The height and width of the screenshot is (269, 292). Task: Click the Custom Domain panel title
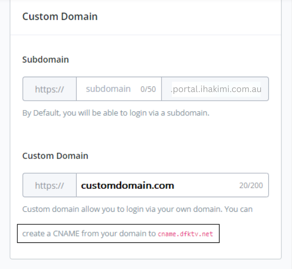[60, 16]
